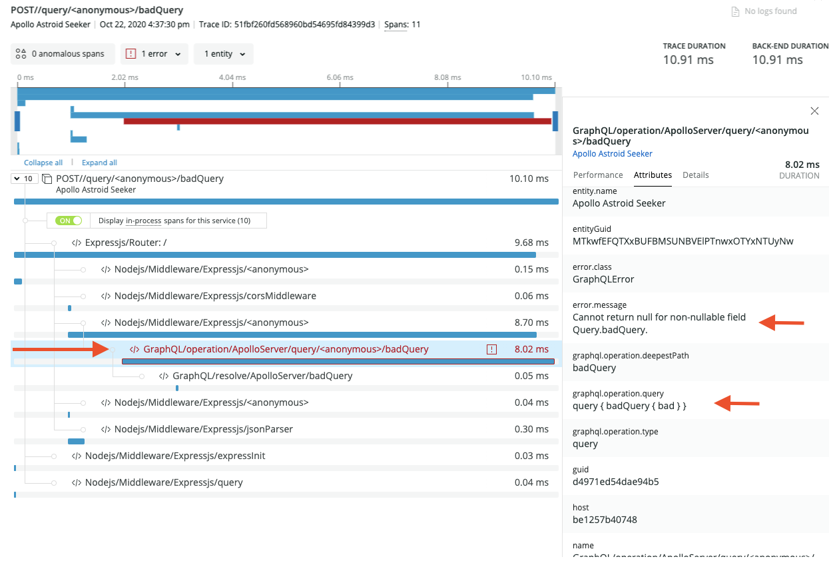Viewport: 835px width, 563px height.
Task: Click the BACK-END DURATION value
Action: pos(778,60)
